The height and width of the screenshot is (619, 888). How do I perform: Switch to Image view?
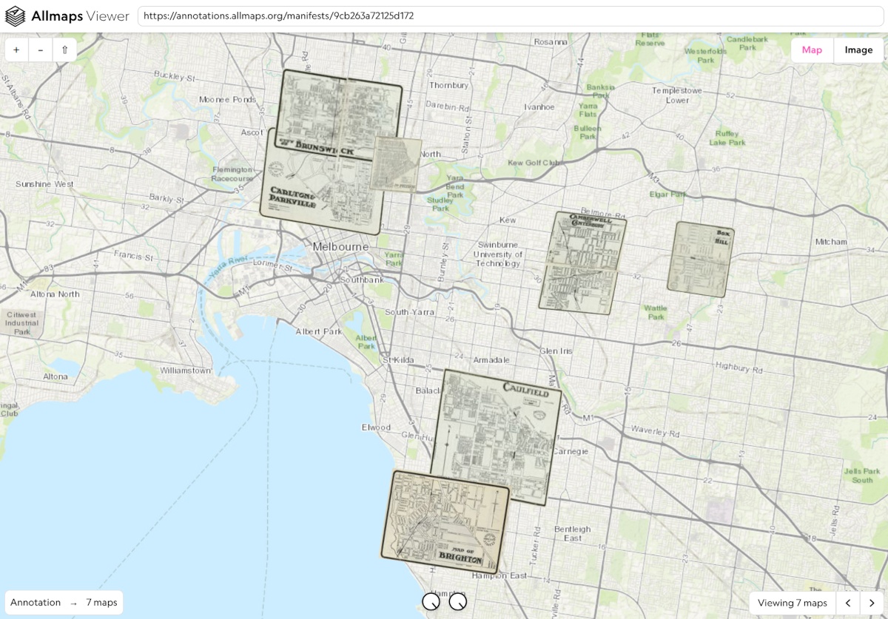858,50
